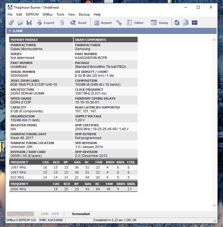Screen dimensions: 223x227
Task: Click the Export toolbar button
Action: pos(46,23)
